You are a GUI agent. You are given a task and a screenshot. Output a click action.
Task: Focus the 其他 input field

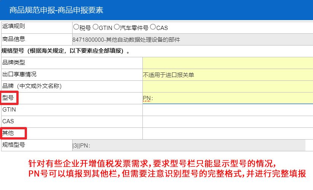click(228, 133)
